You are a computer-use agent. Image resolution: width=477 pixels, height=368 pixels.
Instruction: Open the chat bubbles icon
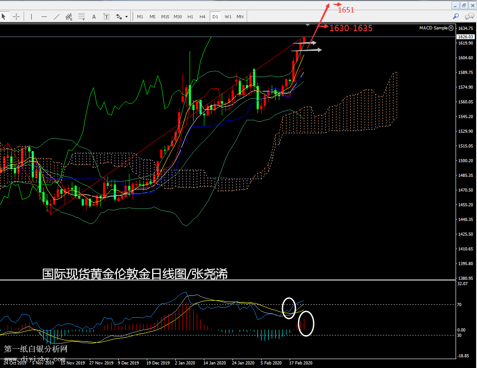(469, 16)
